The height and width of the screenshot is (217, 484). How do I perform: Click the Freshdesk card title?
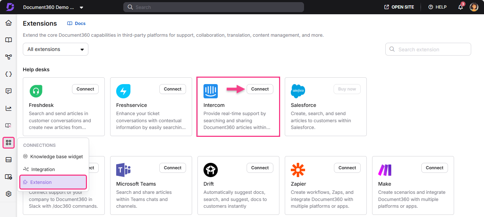[x=41, y=105]
